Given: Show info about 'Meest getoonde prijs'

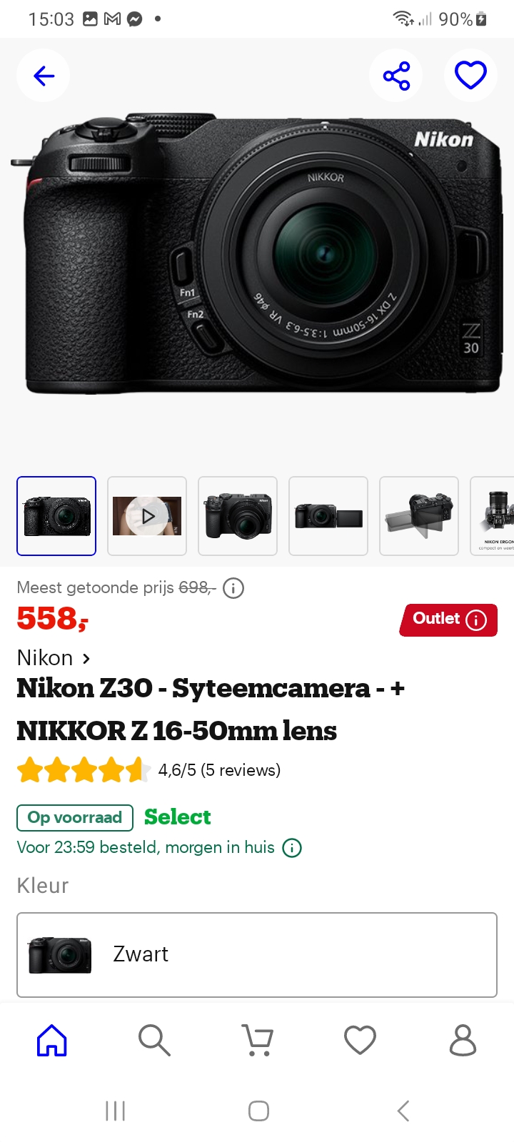Looking at the screenshot, I should (x=232, y=588).
